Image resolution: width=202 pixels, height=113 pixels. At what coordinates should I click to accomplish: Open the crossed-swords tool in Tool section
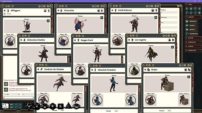coord(187,9)
